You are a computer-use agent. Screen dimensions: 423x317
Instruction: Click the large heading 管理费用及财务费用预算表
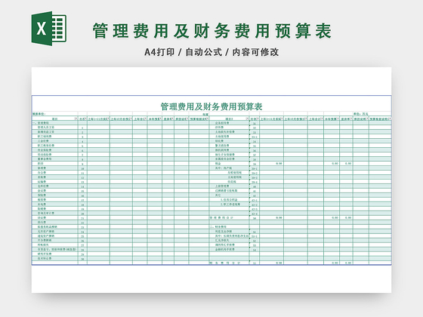click(212, 31)
